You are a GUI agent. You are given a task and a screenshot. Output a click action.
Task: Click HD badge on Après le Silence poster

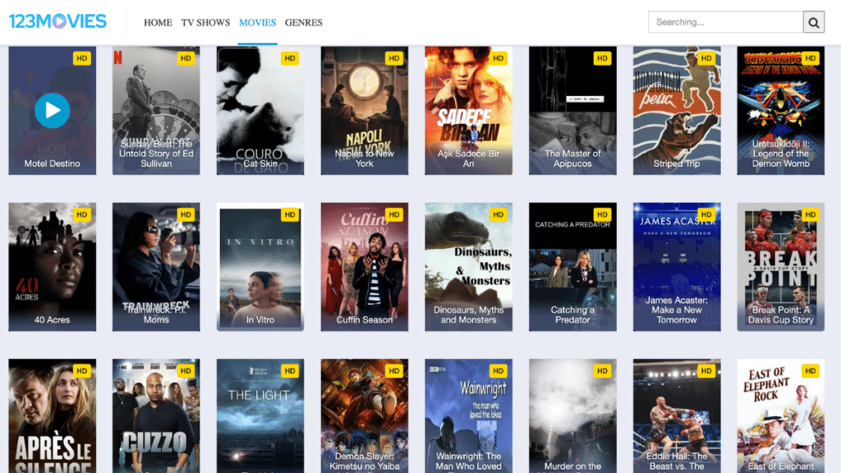[x=81, y=370]
